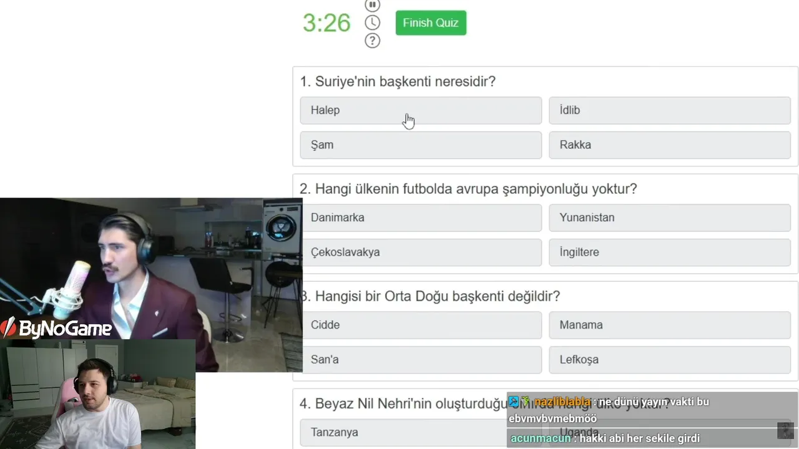Open the question mark help icon
The width and height of the screenshot is (799, 449).
point(372,41)
